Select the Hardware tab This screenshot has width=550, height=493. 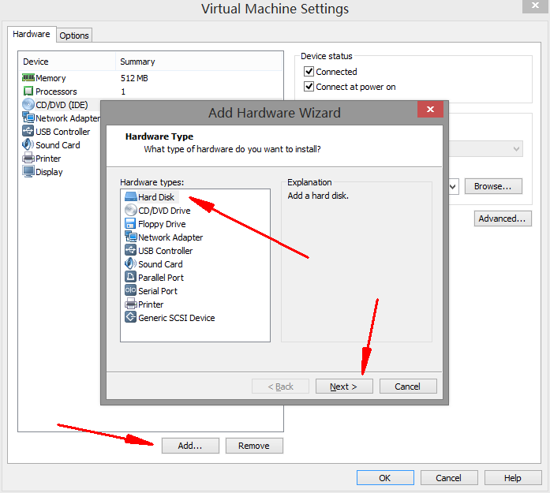pyautogui.click(x=32, y=34)
